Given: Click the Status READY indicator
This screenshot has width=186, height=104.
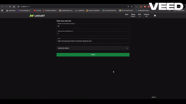Looking at the screenshot, I should pyautogui.click(x=133, y=15).
